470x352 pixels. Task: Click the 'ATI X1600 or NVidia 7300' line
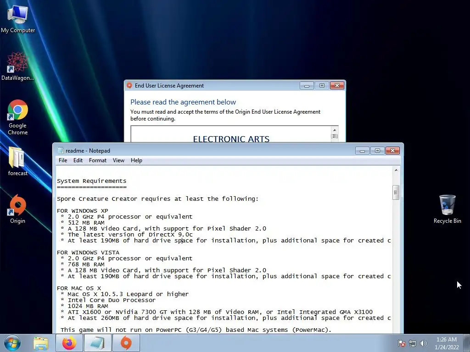point(217,312)
